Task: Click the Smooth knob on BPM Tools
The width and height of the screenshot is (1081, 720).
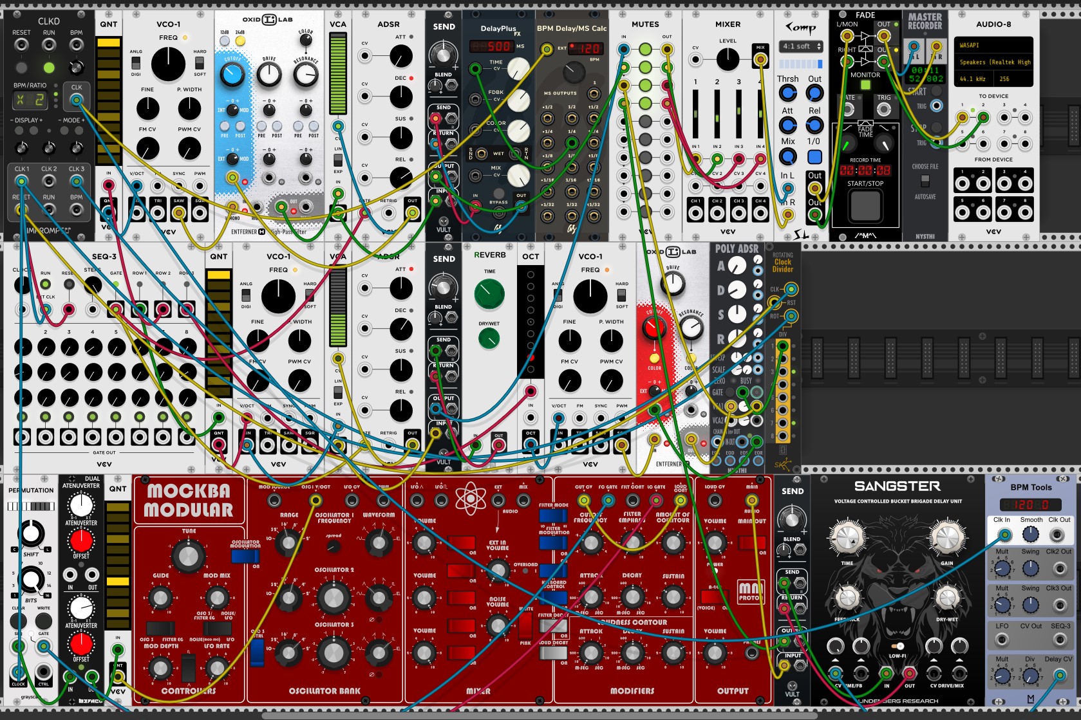Action: [1031, 534]
